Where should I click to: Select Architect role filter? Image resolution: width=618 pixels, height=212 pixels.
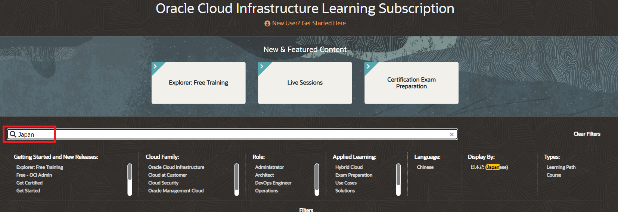[264, 175]
